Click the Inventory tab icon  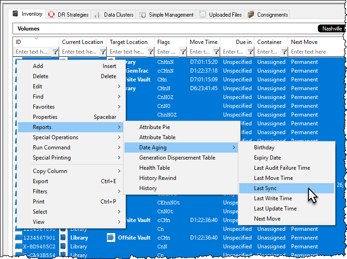(x=15, y=13)
